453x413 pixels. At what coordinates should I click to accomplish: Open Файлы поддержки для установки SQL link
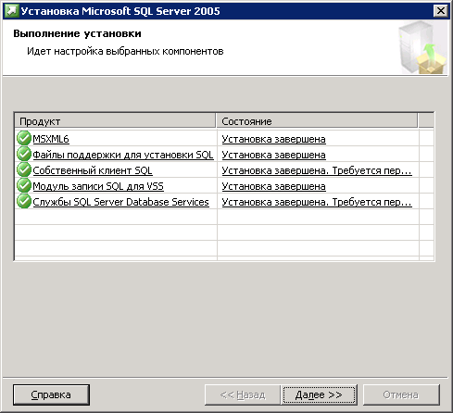coord(123,155)
